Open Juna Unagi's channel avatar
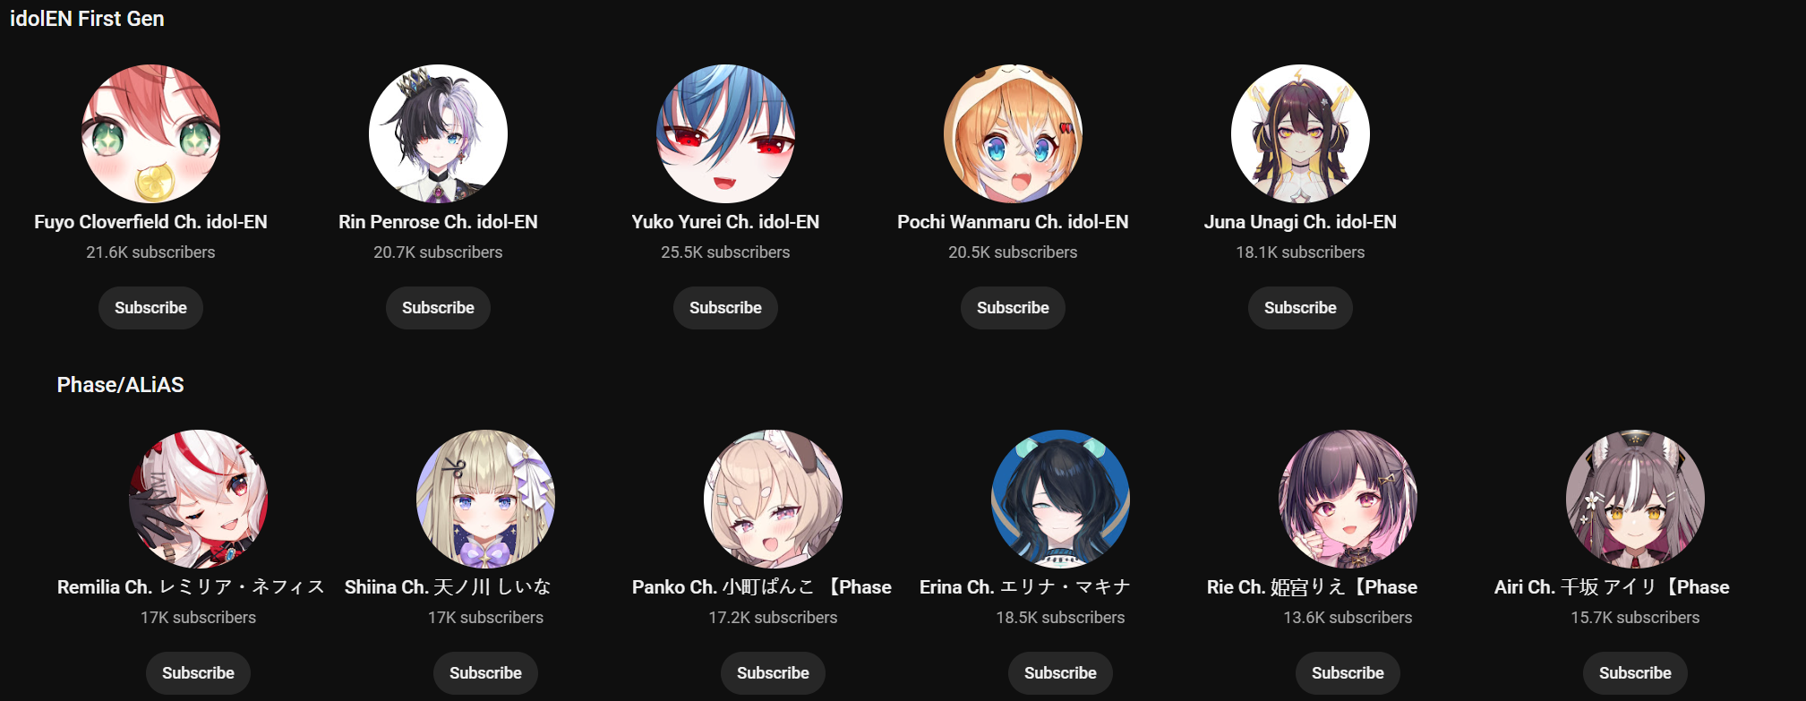1806x701 pixels. click(x=1300, y=133)
